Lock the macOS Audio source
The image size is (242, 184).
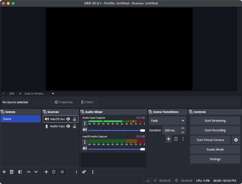click(x=74, y=119)
